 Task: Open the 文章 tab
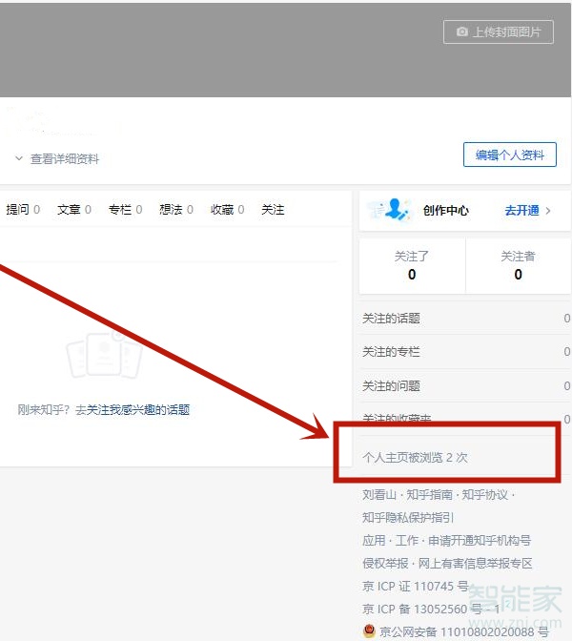(70, 210)
